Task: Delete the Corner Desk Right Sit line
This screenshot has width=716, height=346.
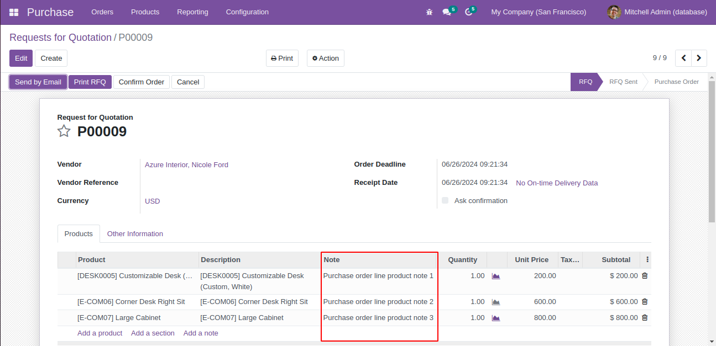Action: pos(645,302)
